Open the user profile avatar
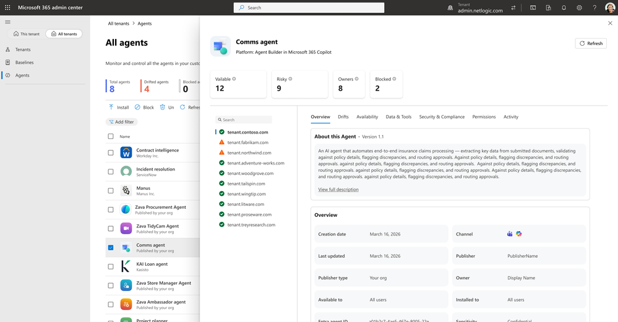The image size is (618, 322). 610,7
